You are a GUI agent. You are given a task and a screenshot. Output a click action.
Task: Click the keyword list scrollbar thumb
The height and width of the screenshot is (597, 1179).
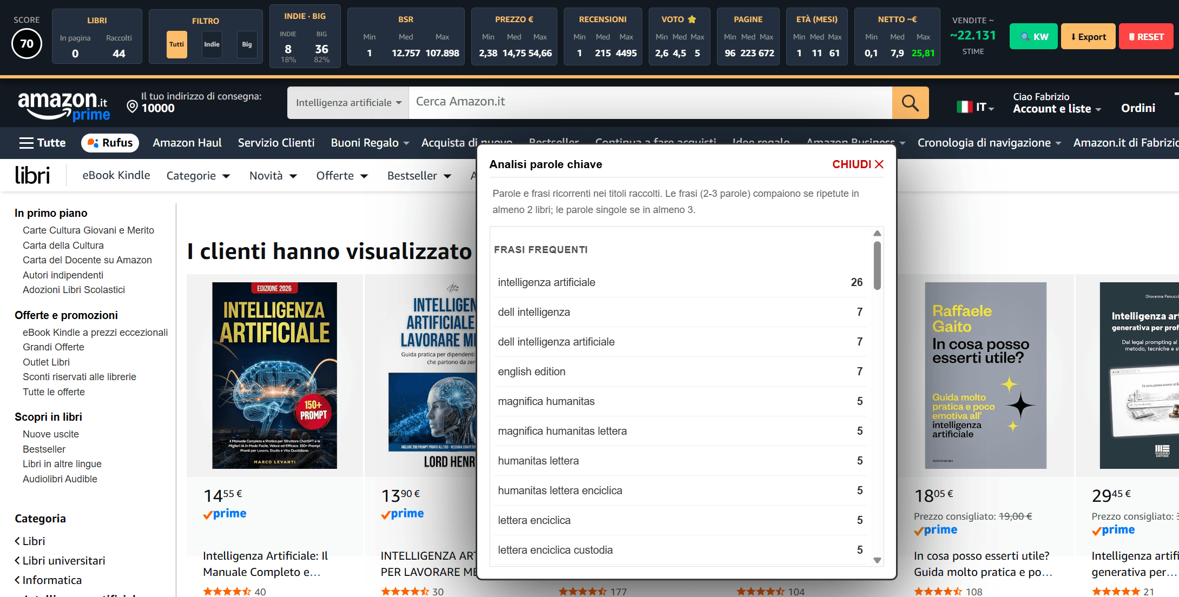pyautogui.click(x=877, y=266)
